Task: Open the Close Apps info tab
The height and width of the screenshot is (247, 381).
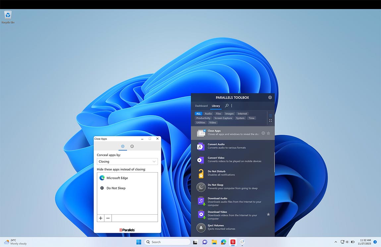Action: click(132, 146)
